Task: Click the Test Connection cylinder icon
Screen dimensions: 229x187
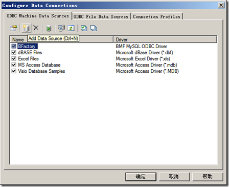Action: 49,28
